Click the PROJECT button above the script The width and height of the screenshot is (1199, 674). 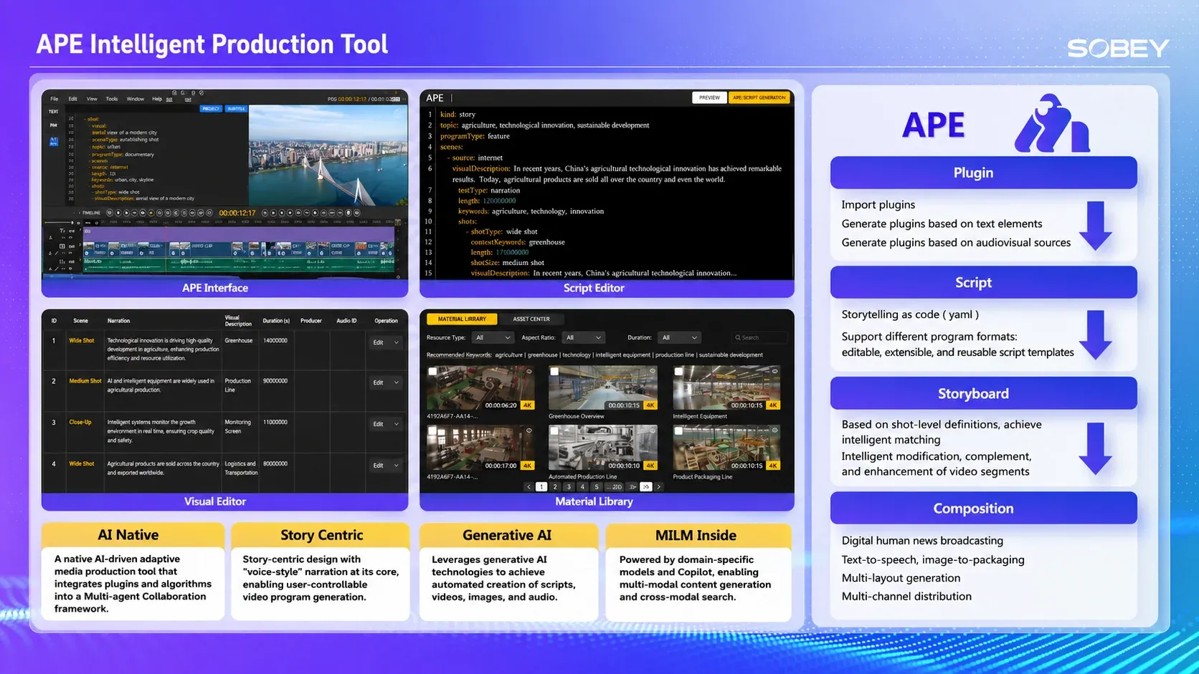(211, 109)
